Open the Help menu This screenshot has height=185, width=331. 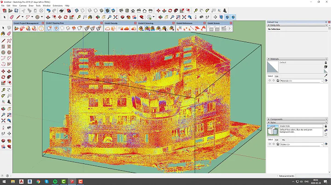pos(67,5)
